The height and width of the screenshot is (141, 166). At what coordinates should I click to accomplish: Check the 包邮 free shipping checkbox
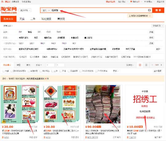tap(3, 71)
